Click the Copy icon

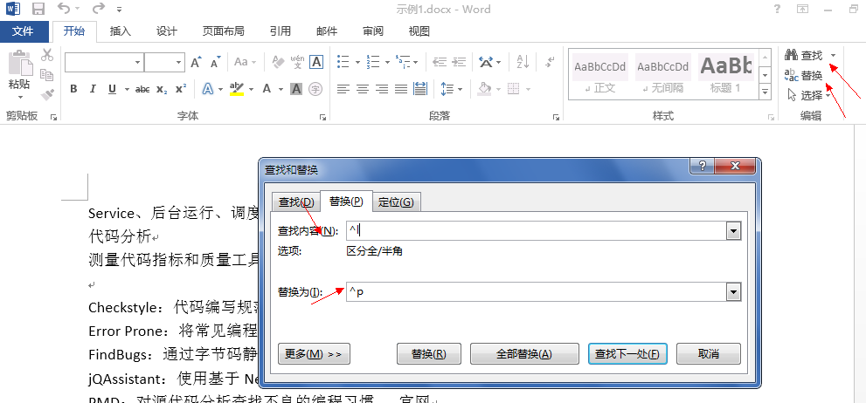click(x=47, y=74)
